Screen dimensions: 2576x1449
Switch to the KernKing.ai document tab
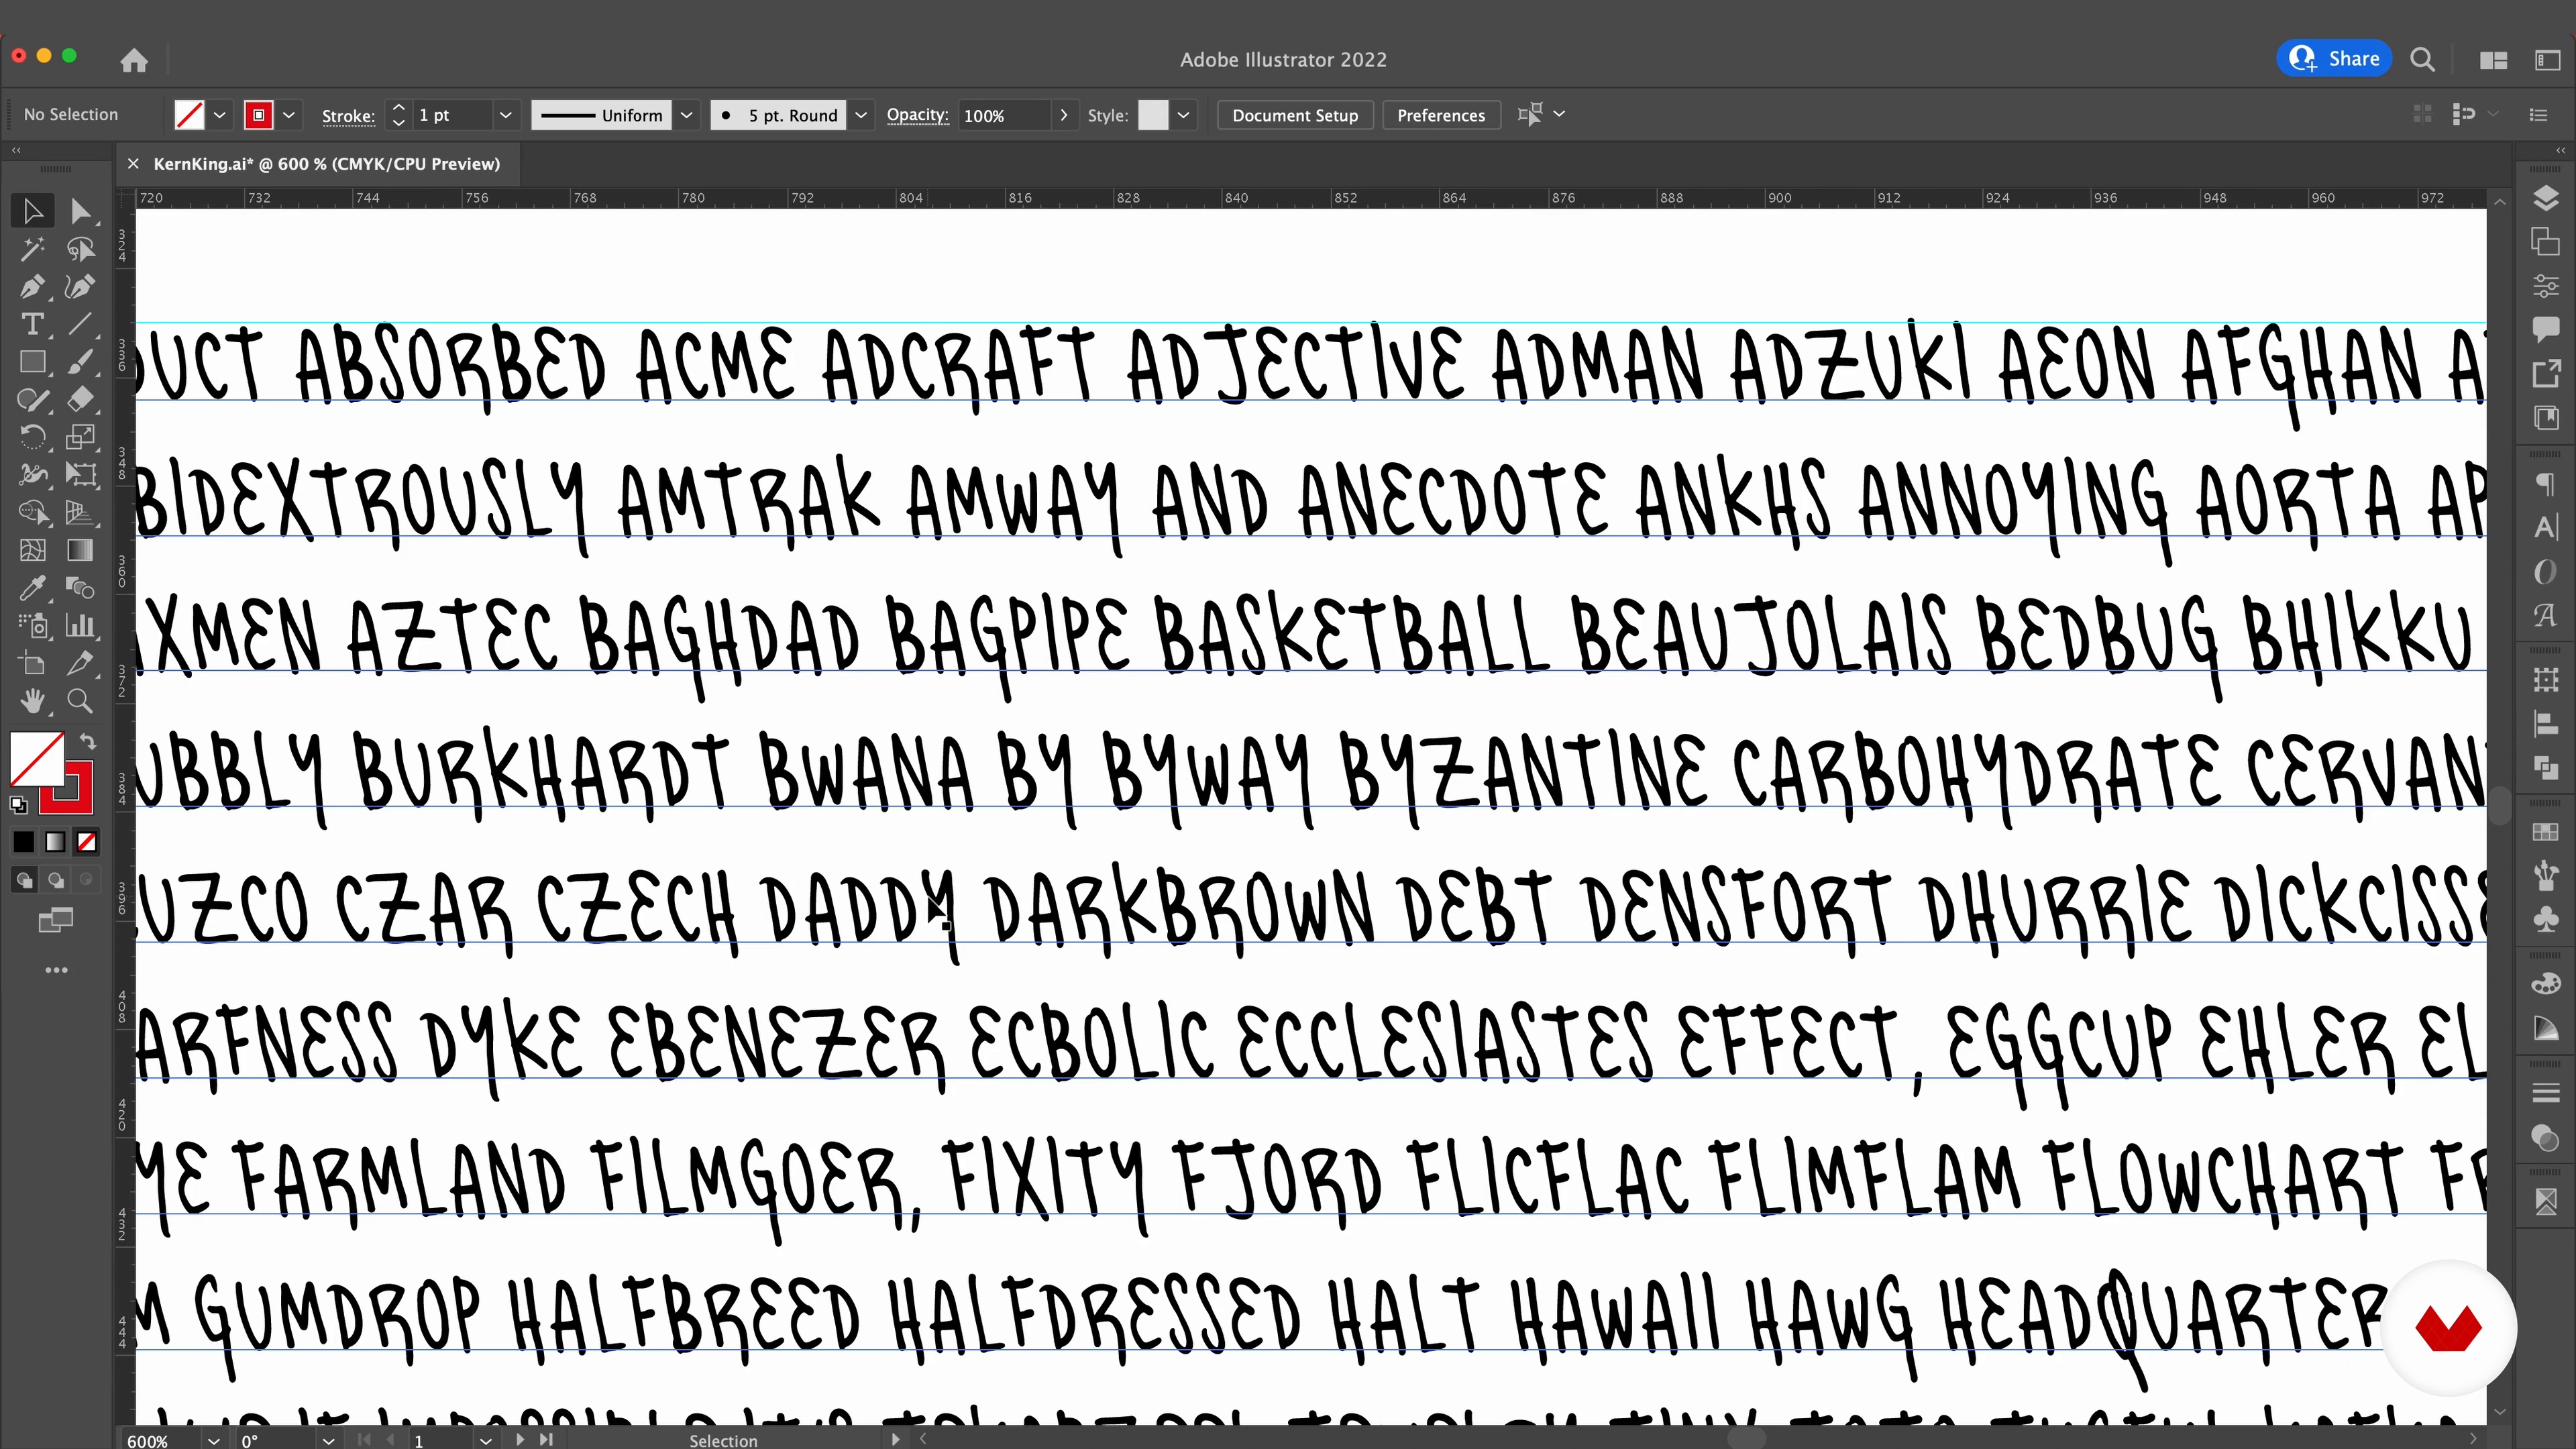pyautogui.click(x=326, y=164)
